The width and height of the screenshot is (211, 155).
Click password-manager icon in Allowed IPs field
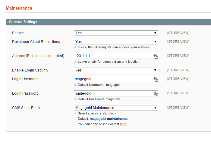[x=156, y=56]
